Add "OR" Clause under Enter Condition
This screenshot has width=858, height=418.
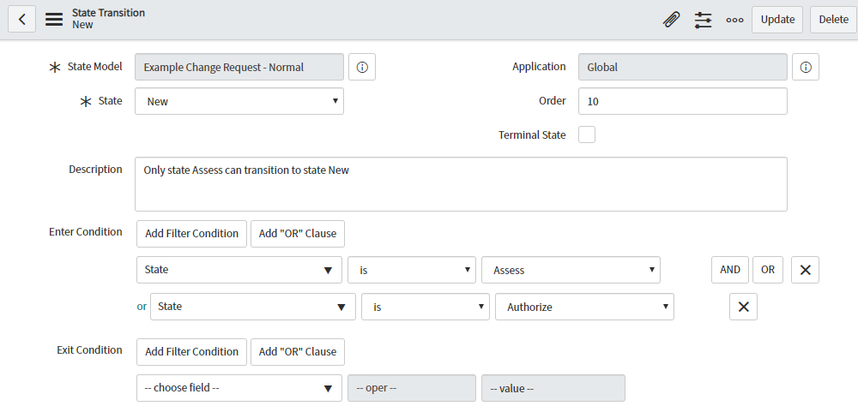[x=298, y=234]
